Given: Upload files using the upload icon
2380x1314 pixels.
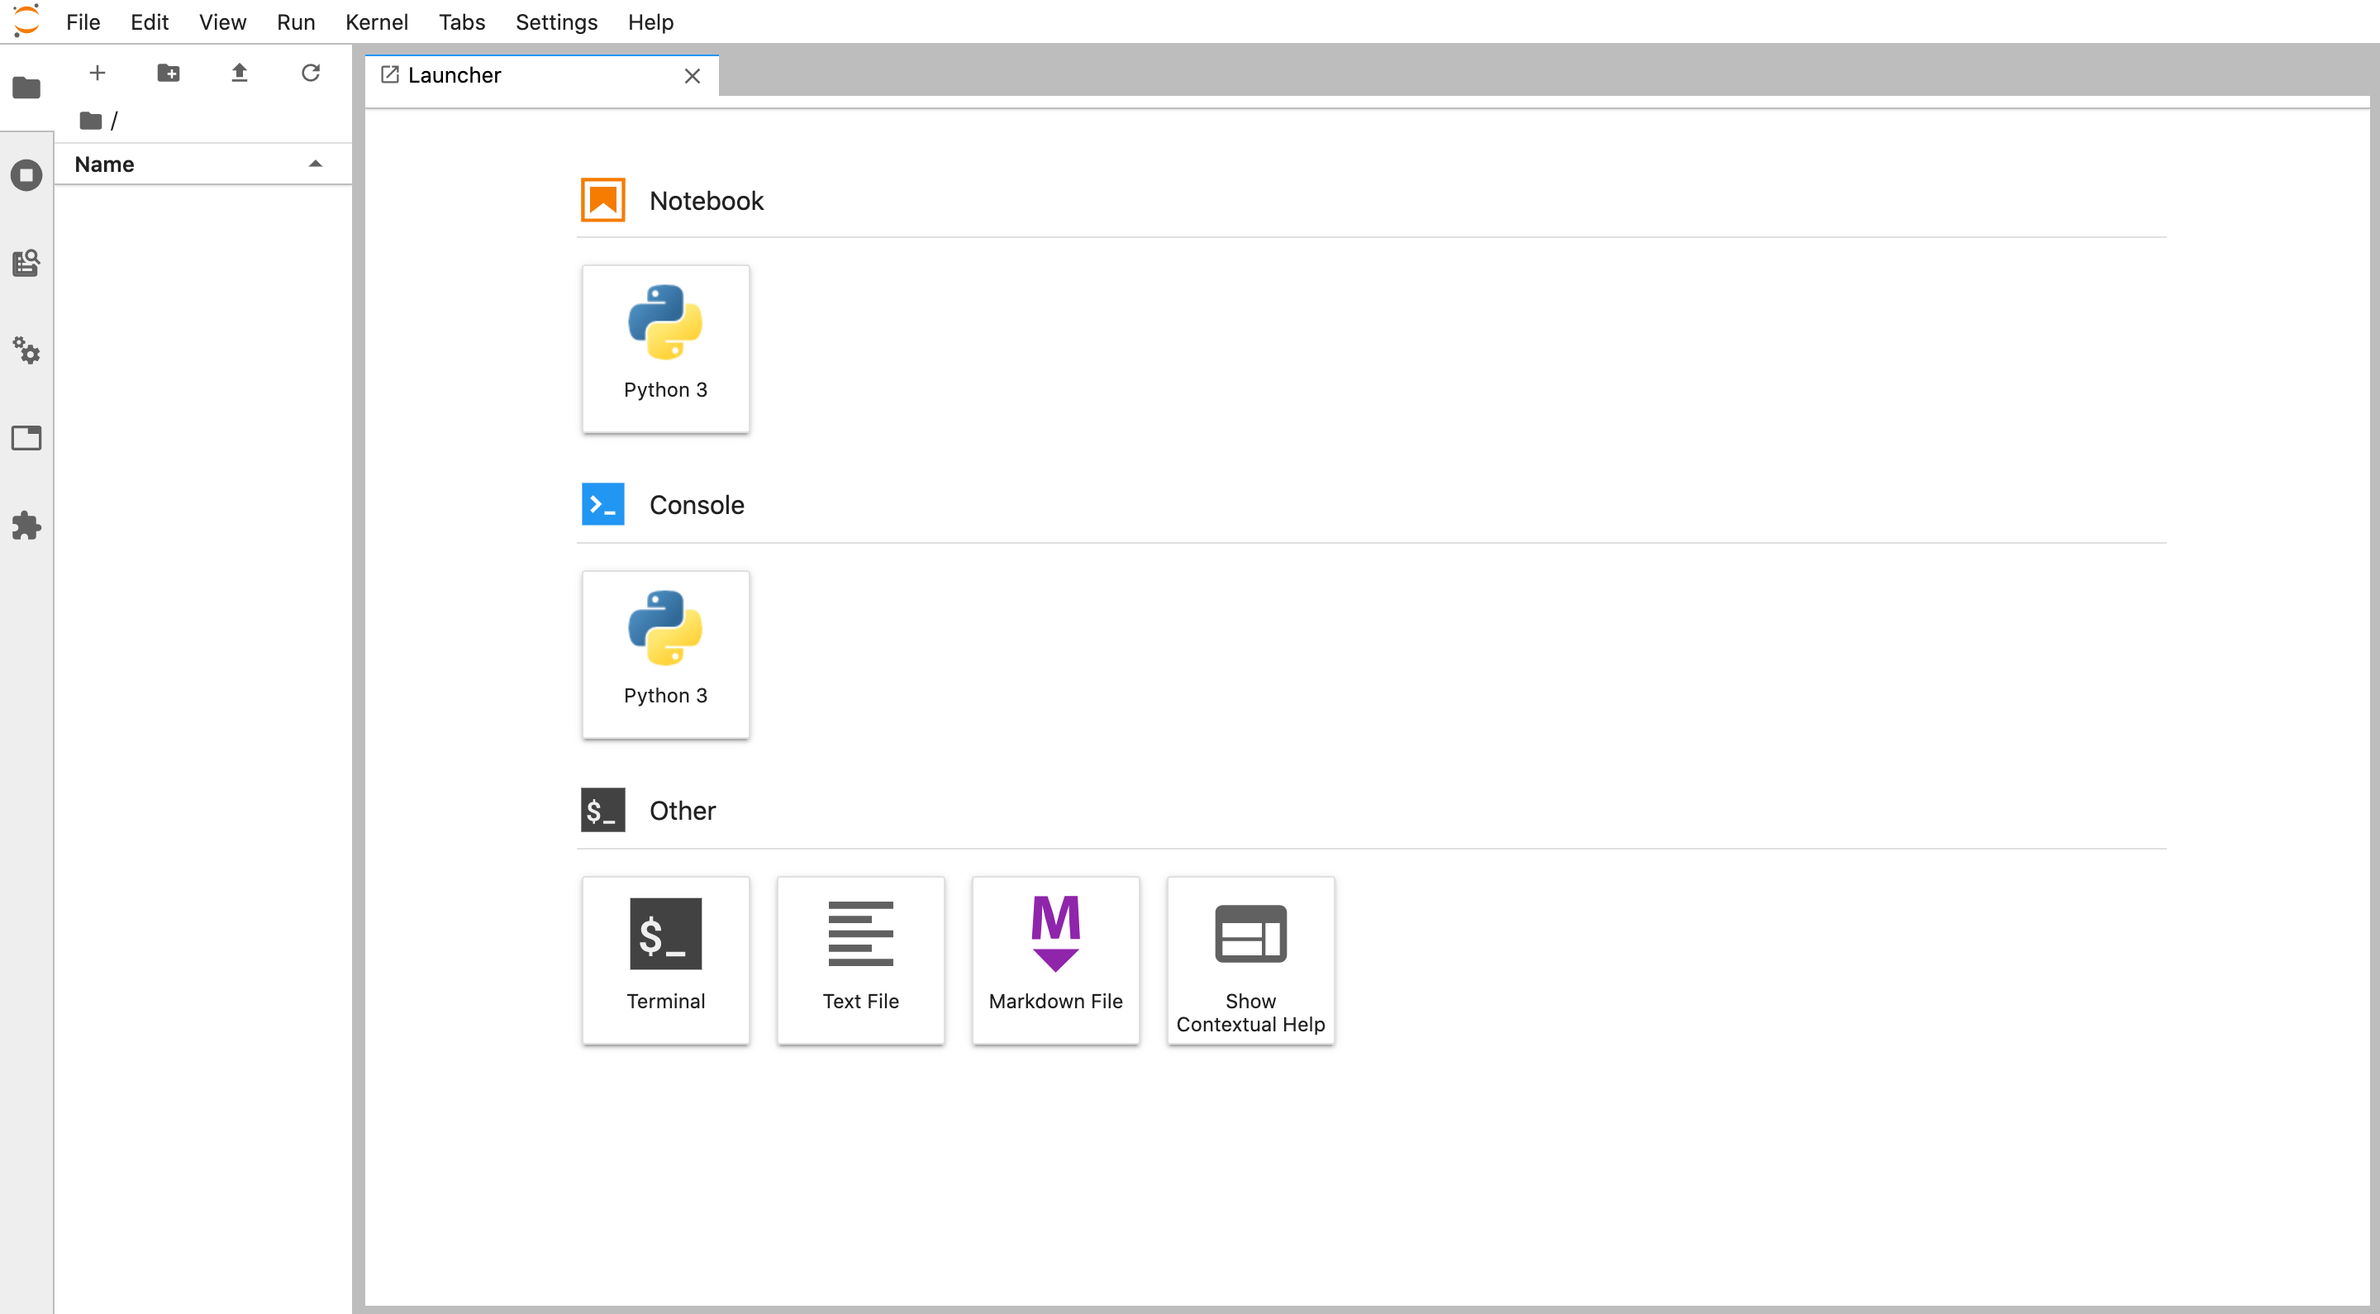Looking at the screenshot, I should 240,73.
